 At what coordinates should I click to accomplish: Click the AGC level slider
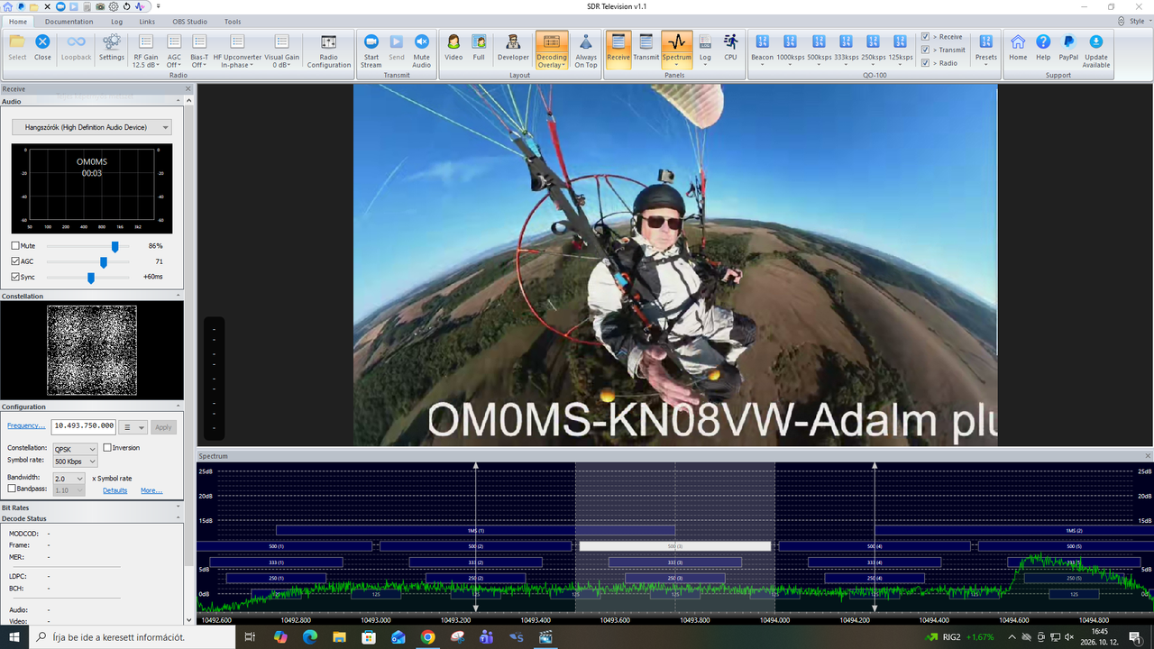88,262
